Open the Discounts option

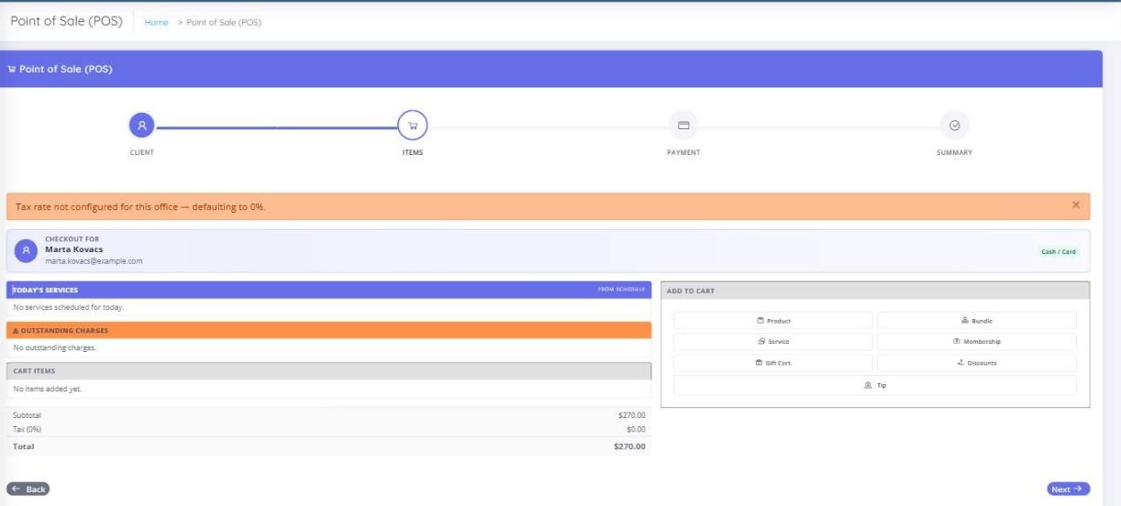click(976, 363)
